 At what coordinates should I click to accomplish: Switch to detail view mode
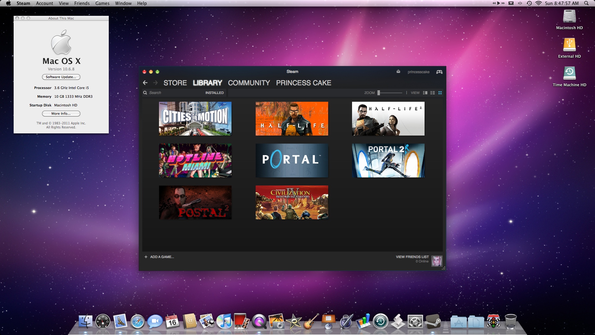point(425,93)
